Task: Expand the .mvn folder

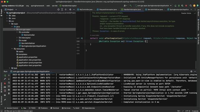Action: [7, 18]
